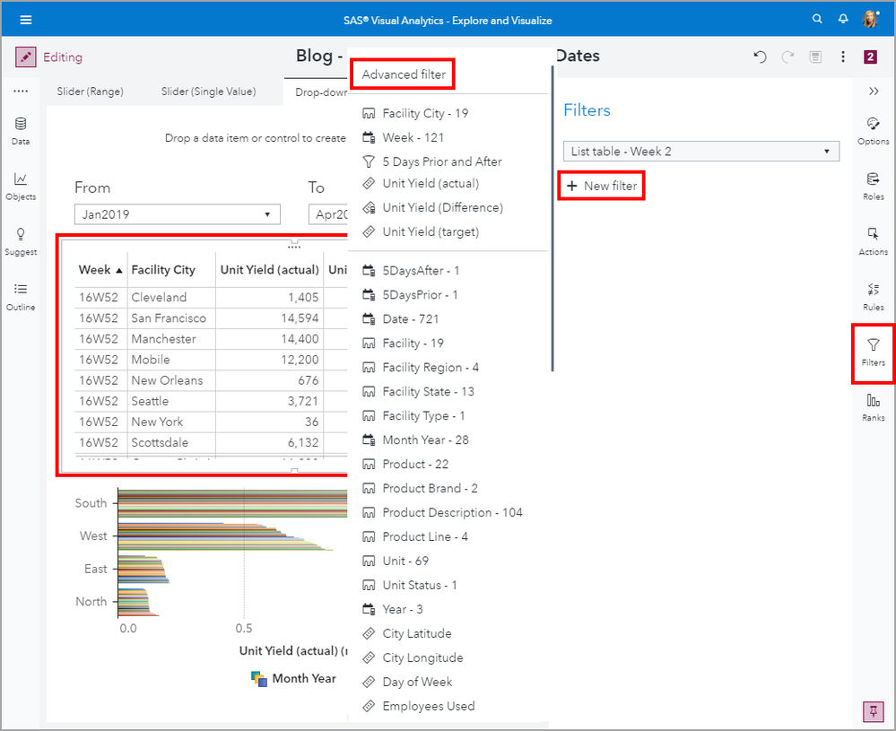Open the Ranks pane icon
The width and height of the screenshot is (896, 731).
[x=873, y=406]
